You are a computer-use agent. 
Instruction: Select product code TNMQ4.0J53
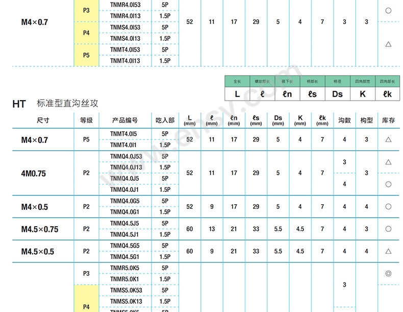pos(126,156)
